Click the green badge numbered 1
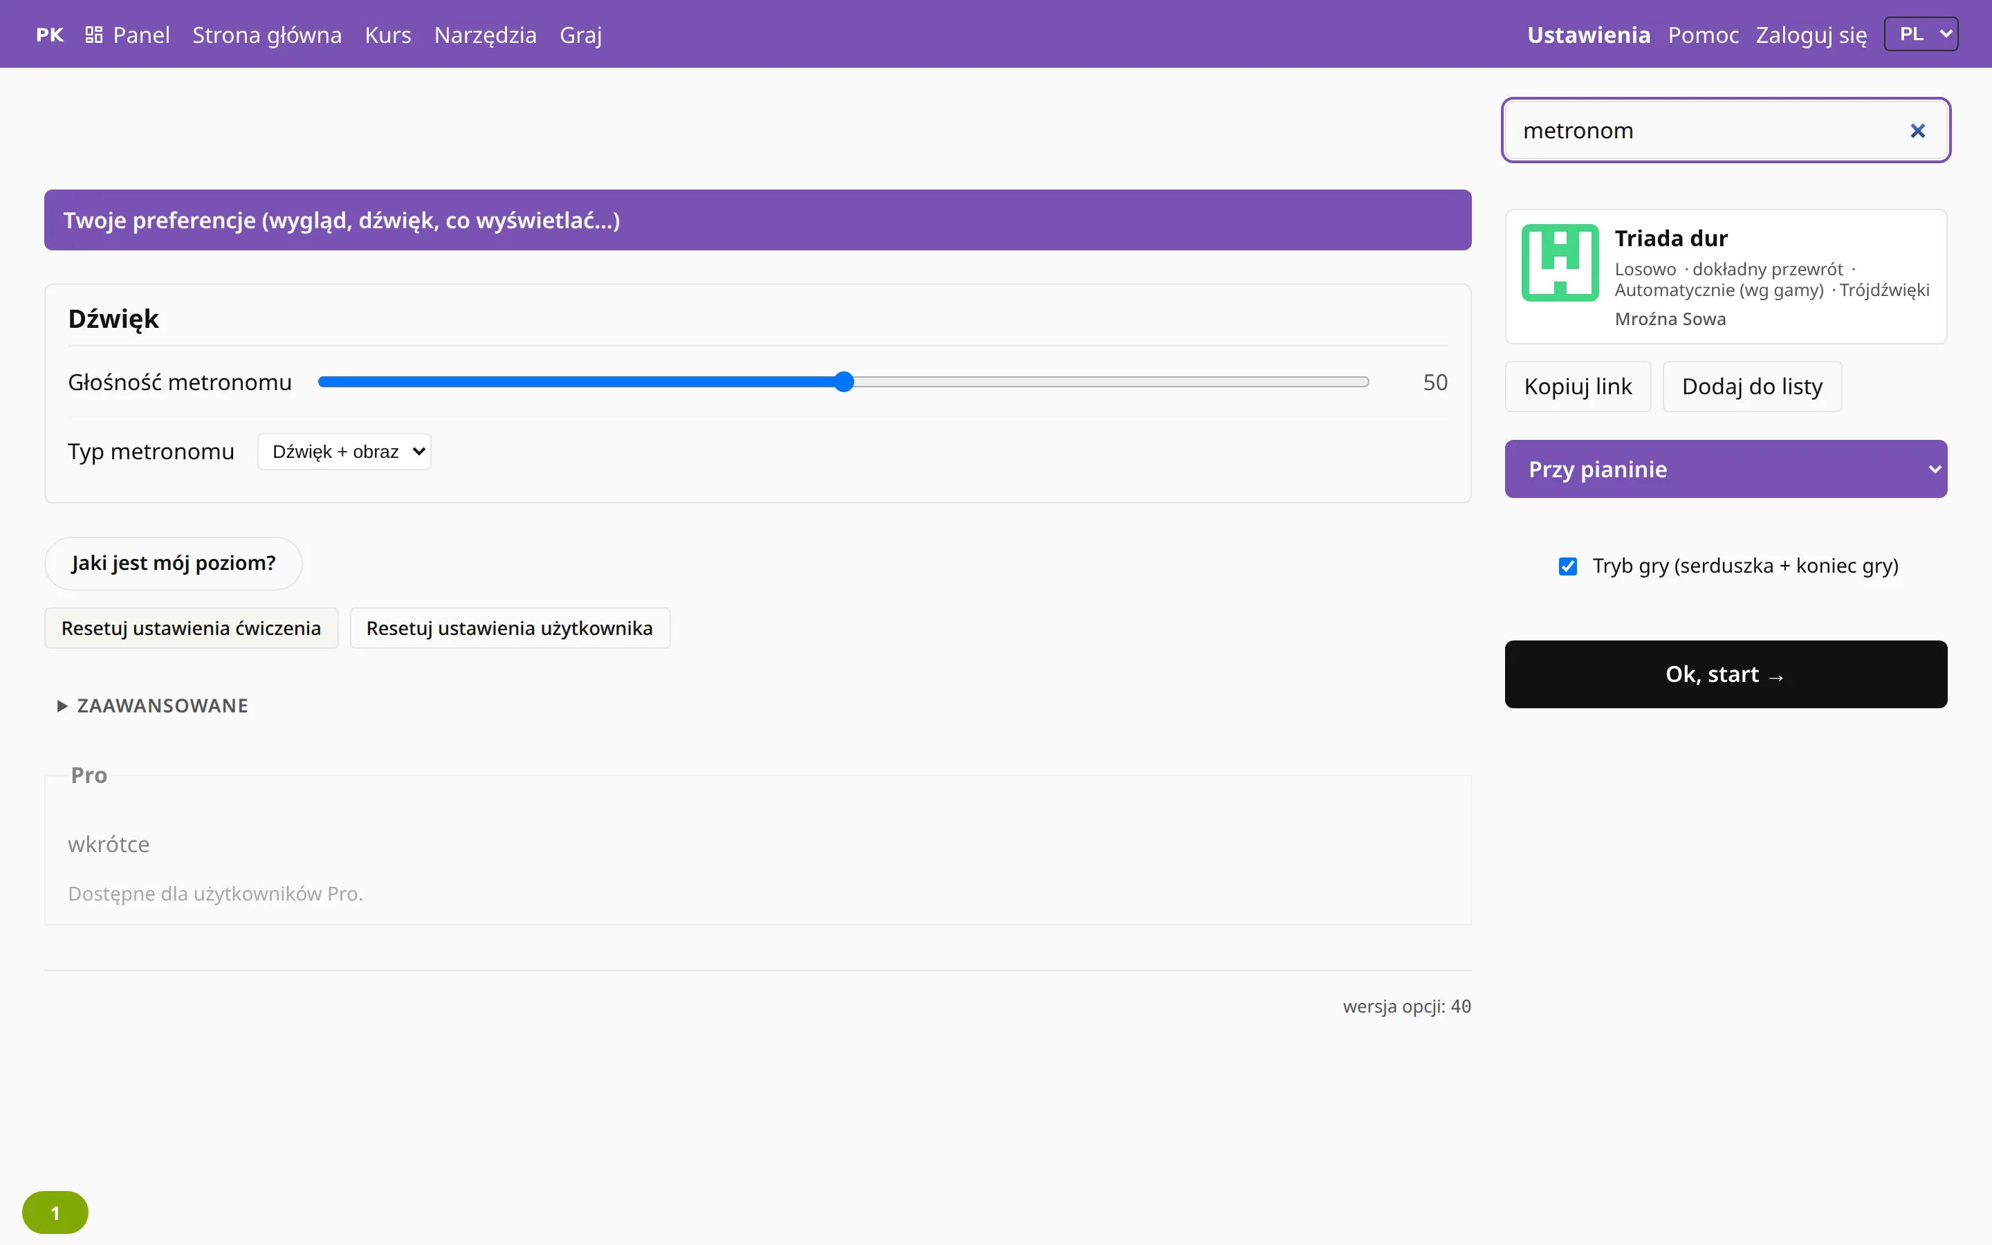The height and width of the screenshot is (1245, 1992). [x=55, y=1212]
